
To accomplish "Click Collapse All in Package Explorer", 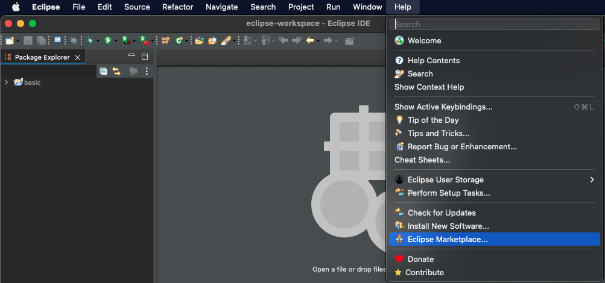I will (x=103, y=71).
